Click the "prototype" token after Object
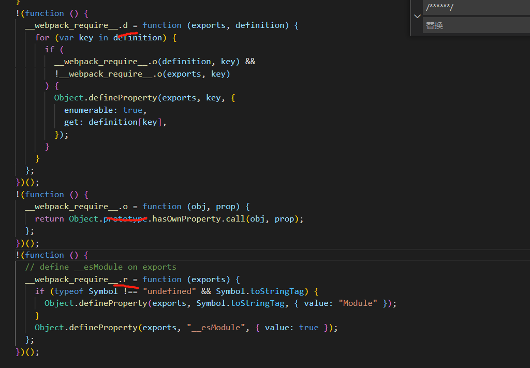The height and width of the screenshot is (368, 530). [125, 219]
